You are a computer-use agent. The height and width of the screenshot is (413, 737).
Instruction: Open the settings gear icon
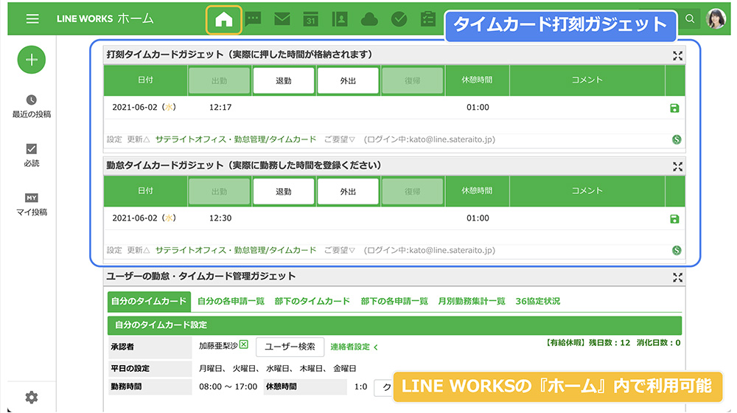[32, 398]
